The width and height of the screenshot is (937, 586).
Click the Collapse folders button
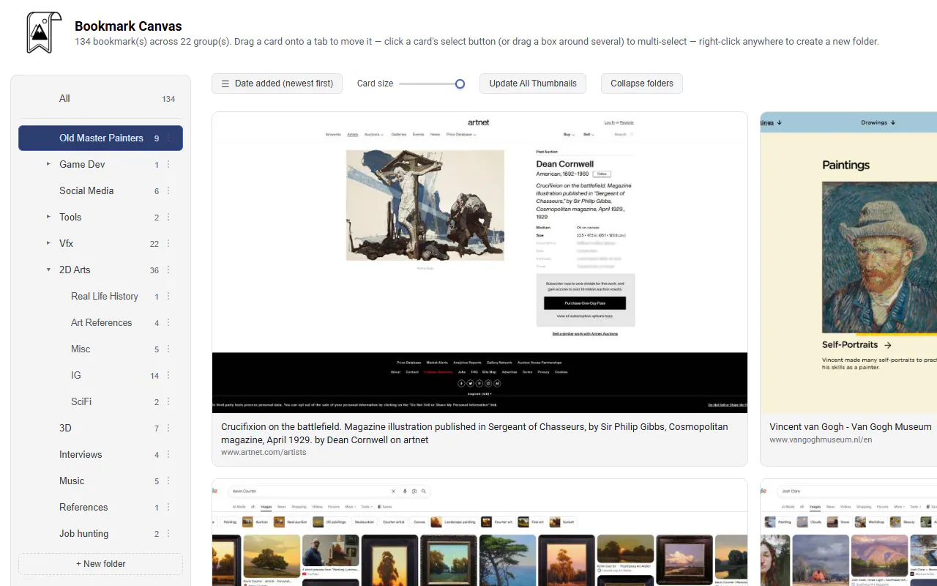click(642, 84)
